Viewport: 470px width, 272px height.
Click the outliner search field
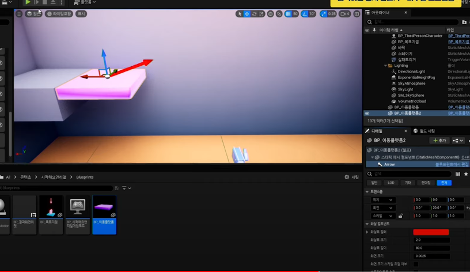pyautogui.click(x=412, y=22)
